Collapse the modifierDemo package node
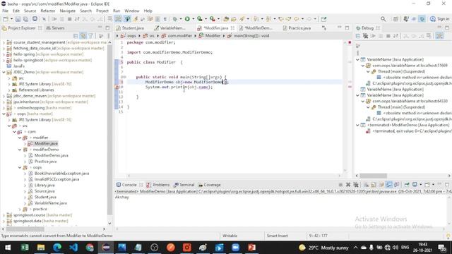The width and height of the screenshot is (452, 254). click(x=20, y=150)
